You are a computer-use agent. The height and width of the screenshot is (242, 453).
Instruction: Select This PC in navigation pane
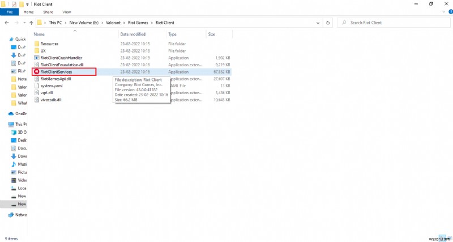coord(18,124)
